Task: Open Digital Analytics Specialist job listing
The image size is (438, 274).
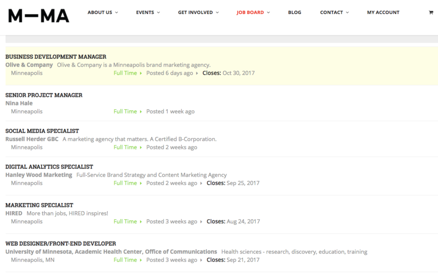Action: pyautogui.click(x=49, y=167)
